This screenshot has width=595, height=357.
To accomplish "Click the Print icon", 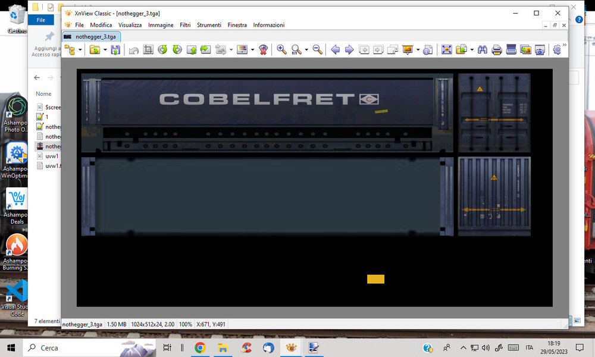I will coord(497,50).
